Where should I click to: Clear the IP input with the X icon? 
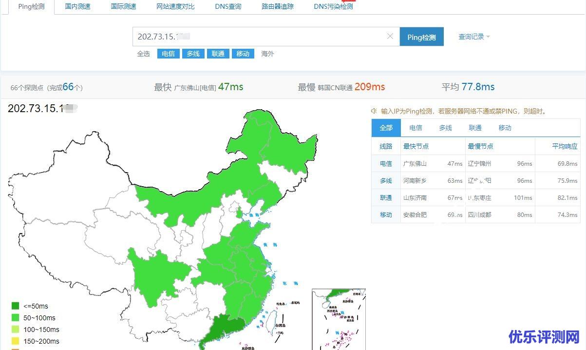[x=390, y=36]
